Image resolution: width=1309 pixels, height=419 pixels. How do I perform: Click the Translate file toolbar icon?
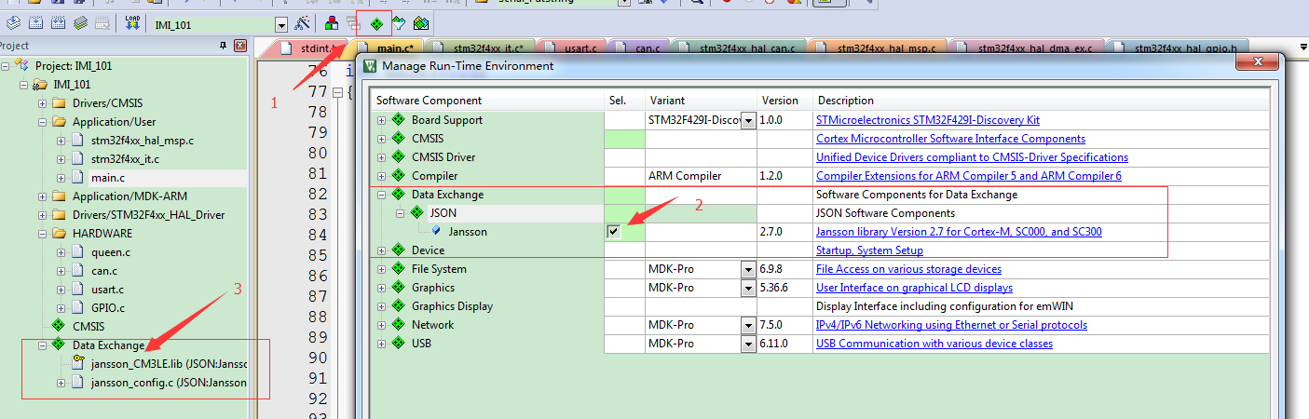pos(12,23)
